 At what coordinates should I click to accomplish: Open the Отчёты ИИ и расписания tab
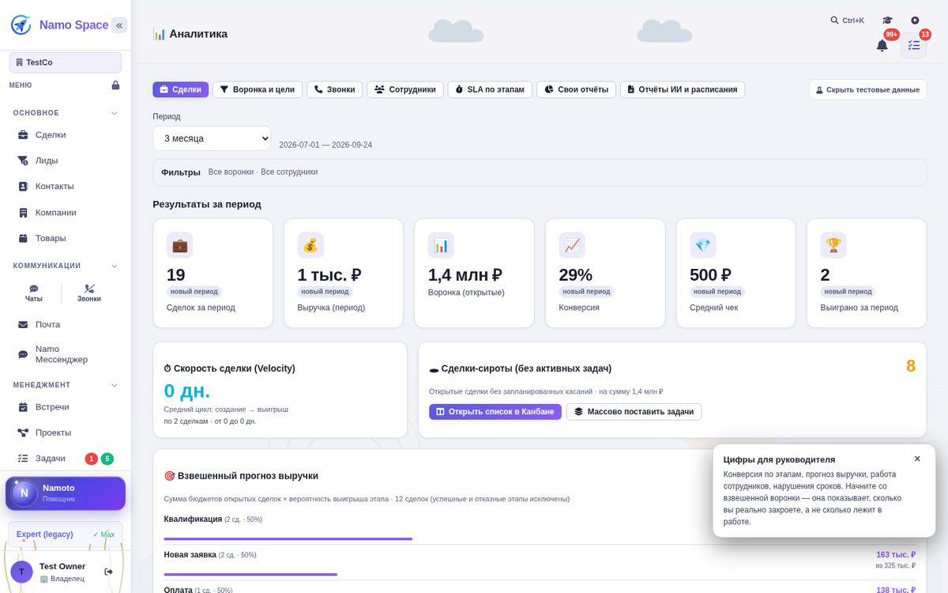click(683, 89)
